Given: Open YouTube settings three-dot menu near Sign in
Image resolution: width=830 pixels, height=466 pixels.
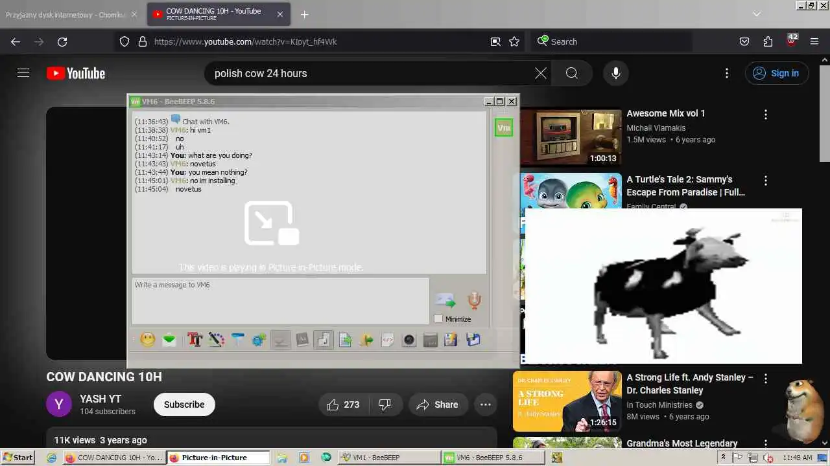Looking at the screenshot, I should click(727, 73).
